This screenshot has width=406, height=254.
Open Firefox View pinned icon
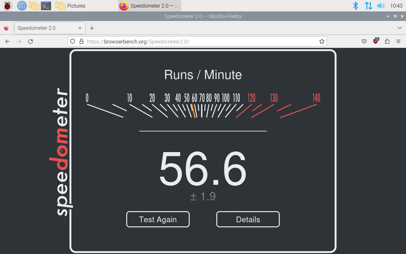(6, 28)
